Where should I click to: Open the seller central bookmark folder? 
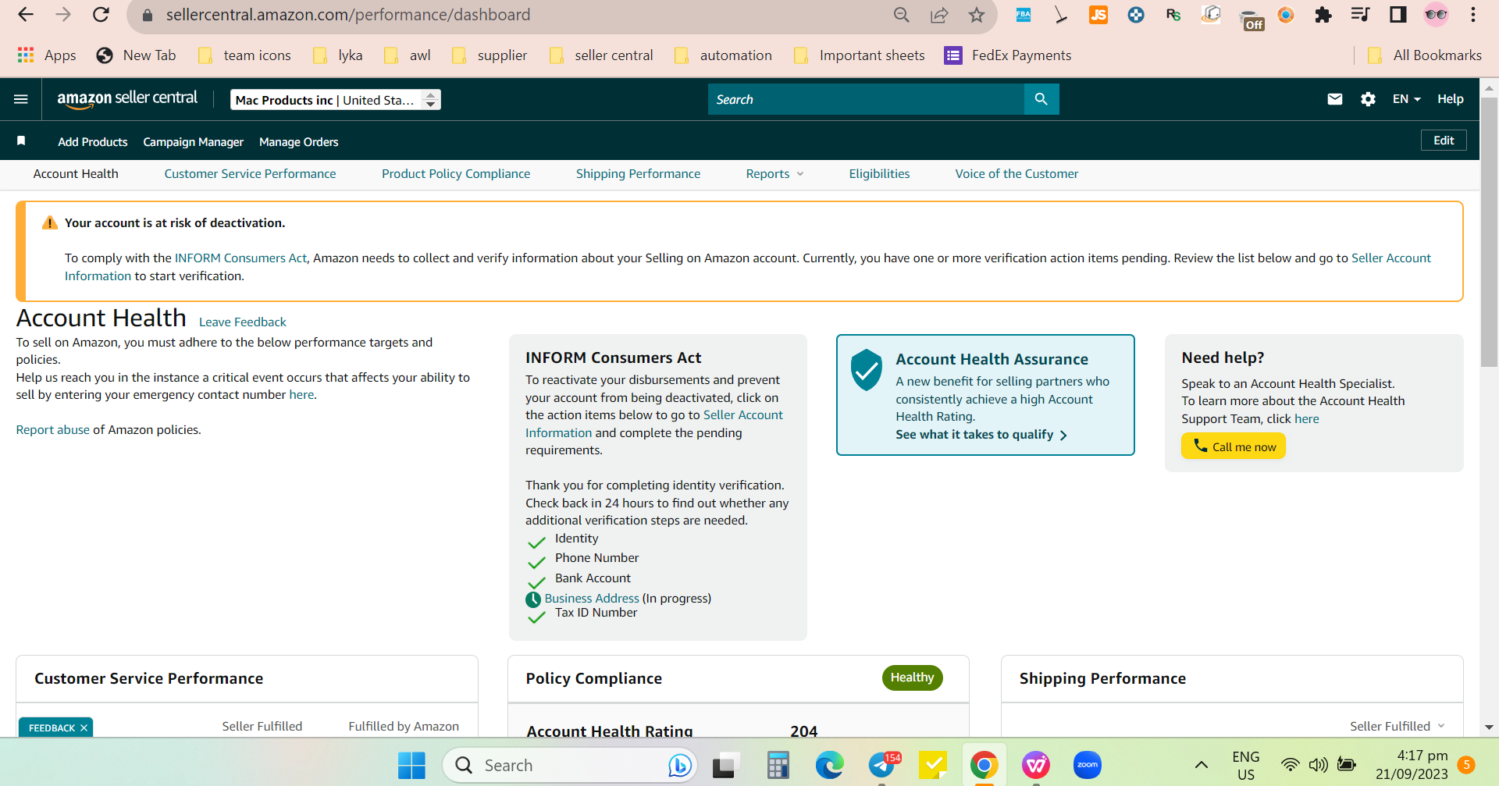601,55
